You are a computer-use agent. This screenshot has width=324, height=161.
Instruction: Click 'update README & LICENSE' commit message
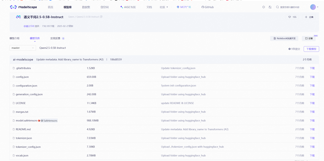pos(177,103)
